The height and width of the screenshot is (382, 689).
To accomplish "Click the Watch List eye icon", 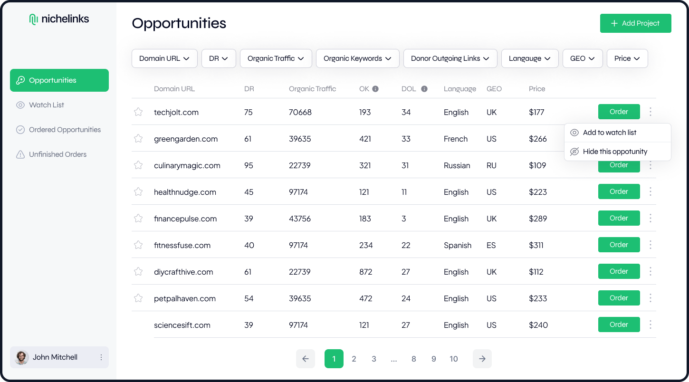I will point(20,105).
